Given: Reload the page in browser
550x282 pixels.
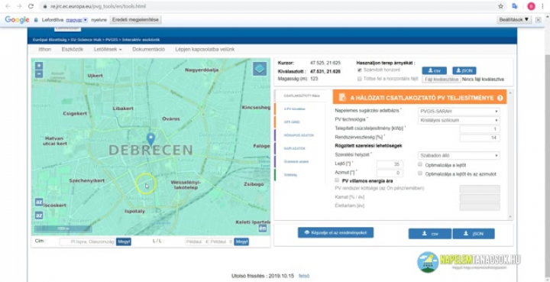Looking at the screenshot, I should click(x=31, y=6).
